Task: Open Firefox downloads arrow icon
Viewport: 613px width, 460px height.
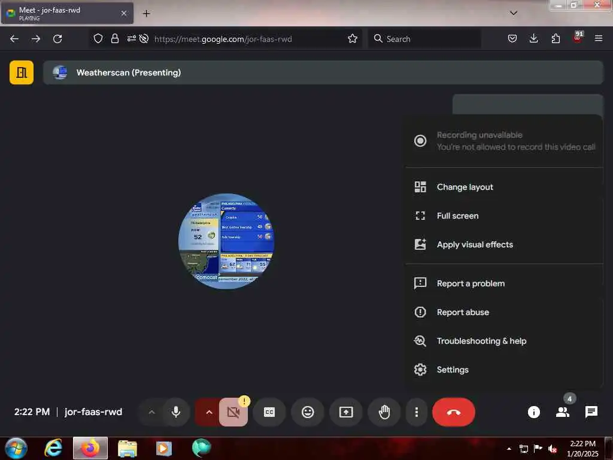Action: (x=533, y=38)
